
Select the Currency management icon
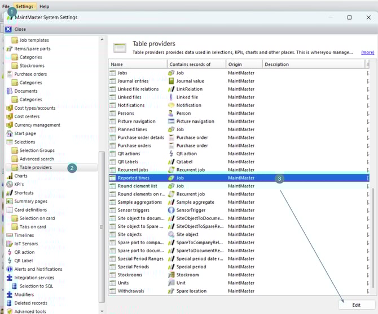click(x=9, y=125)
